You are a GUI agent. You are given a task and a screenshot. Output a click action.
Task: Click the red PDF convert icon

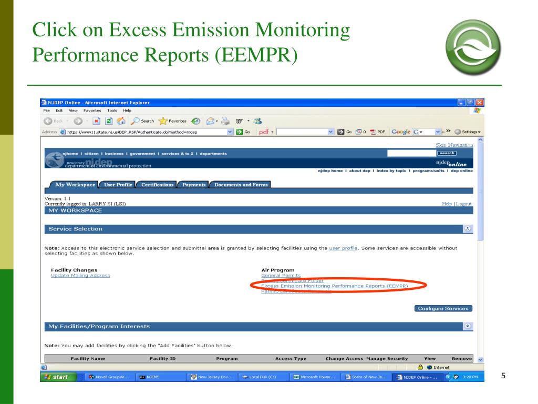point(373,132)
